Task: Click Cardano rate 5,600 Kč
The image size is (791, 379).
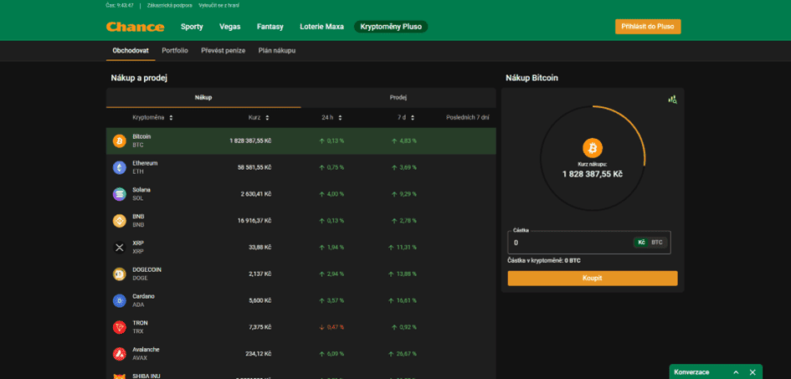Action: coord(260,300)
